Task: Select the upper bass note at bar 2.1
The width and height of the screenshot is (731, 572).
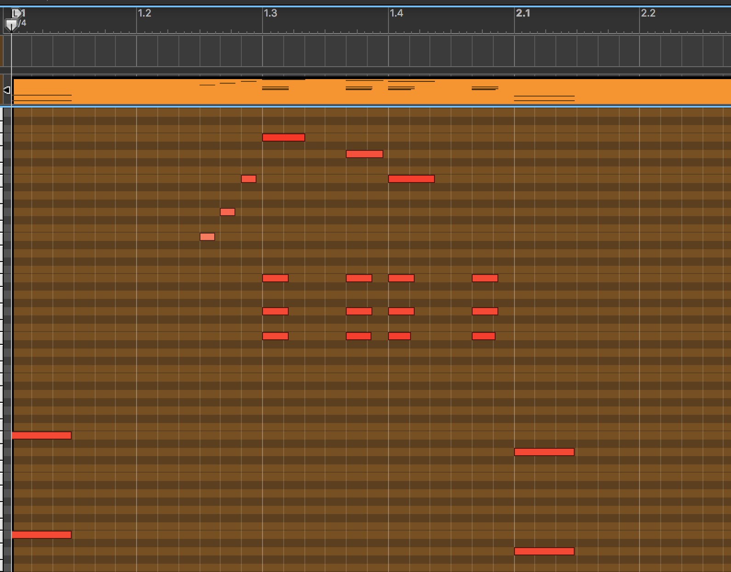Action: (x=544, y=452)
